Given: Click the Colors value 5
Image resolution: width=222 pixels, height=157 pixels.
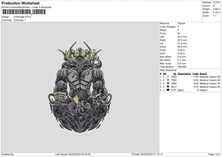Looking at the screenshot, I should (214, 6).
